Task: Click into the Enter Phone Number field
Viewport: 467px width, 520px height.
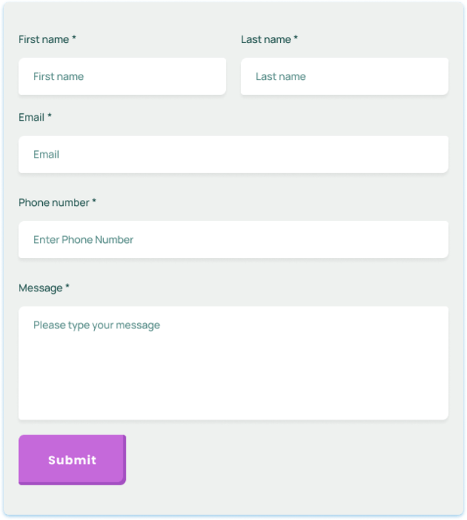Action: 233,239
